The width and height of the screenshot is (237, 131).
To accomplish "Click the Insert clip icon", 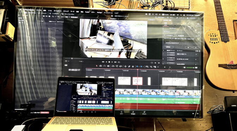I will (x=113, y=66).
